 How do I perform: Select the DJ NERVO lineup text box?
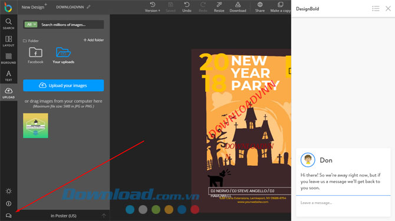[x=249, y=191]
